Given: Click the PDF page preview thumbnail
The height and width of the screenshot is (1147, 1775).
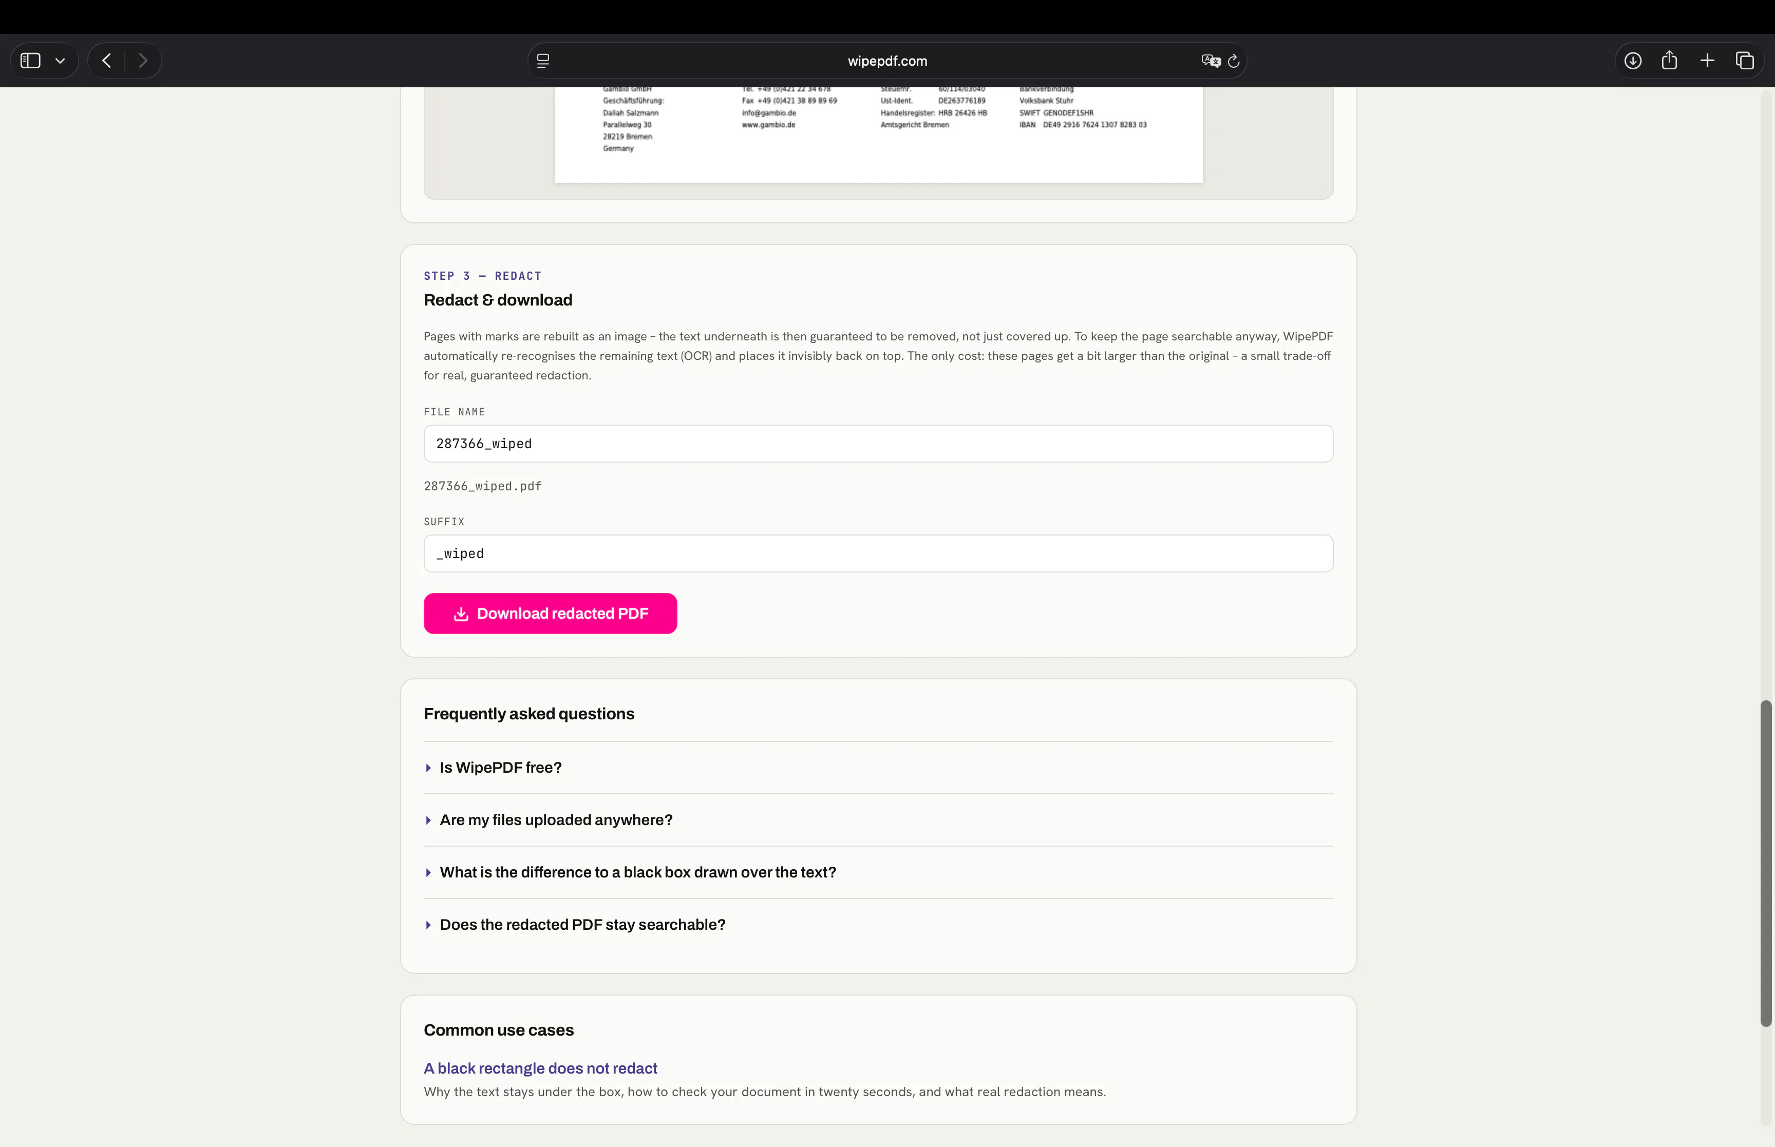Looking at the screenshot, I should coord(878,134).
